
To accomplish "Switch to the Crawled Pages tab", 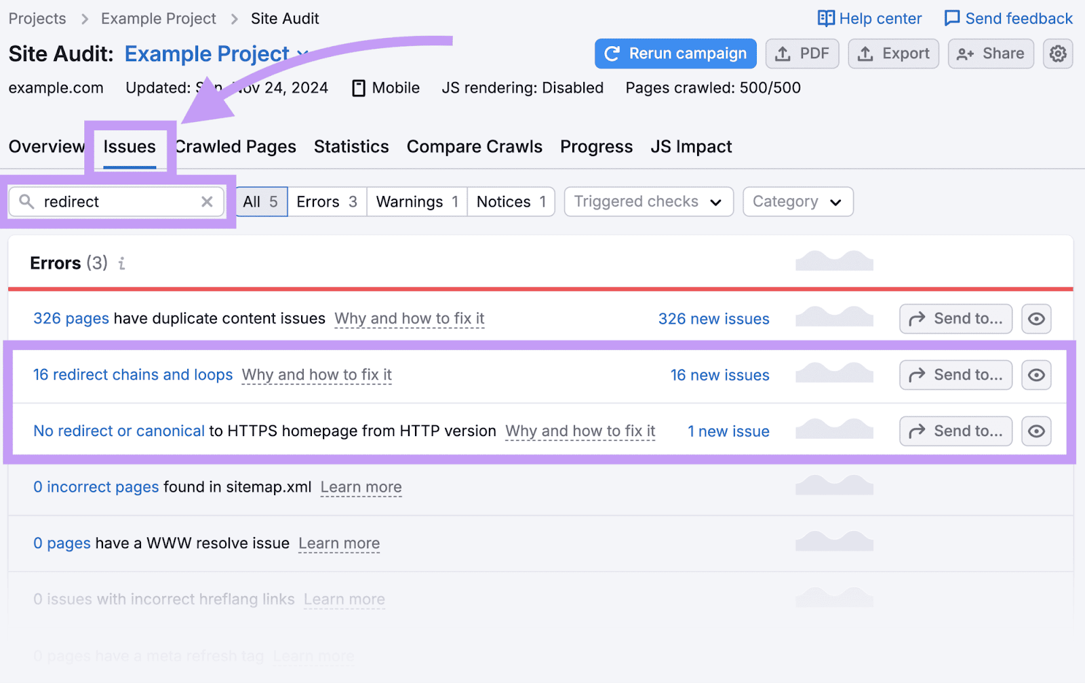I will [x=235, y=147].
